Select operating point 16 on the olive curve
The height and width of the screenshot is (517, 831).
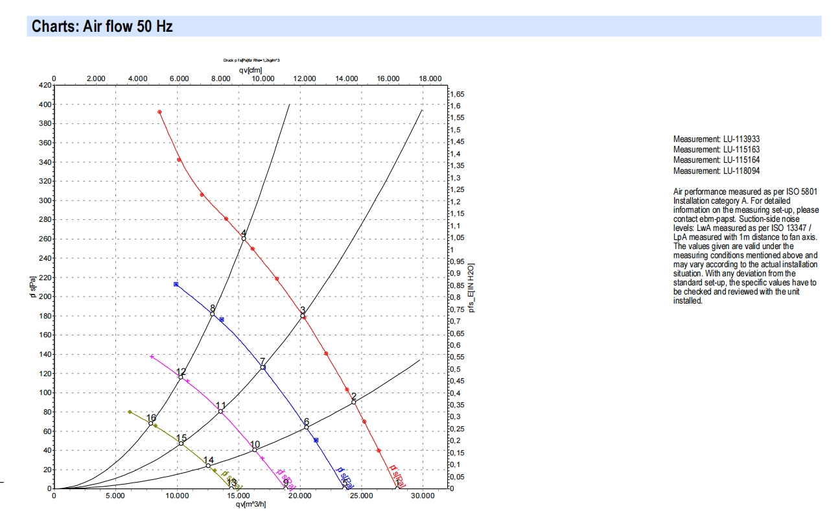(x=151, y=424)
